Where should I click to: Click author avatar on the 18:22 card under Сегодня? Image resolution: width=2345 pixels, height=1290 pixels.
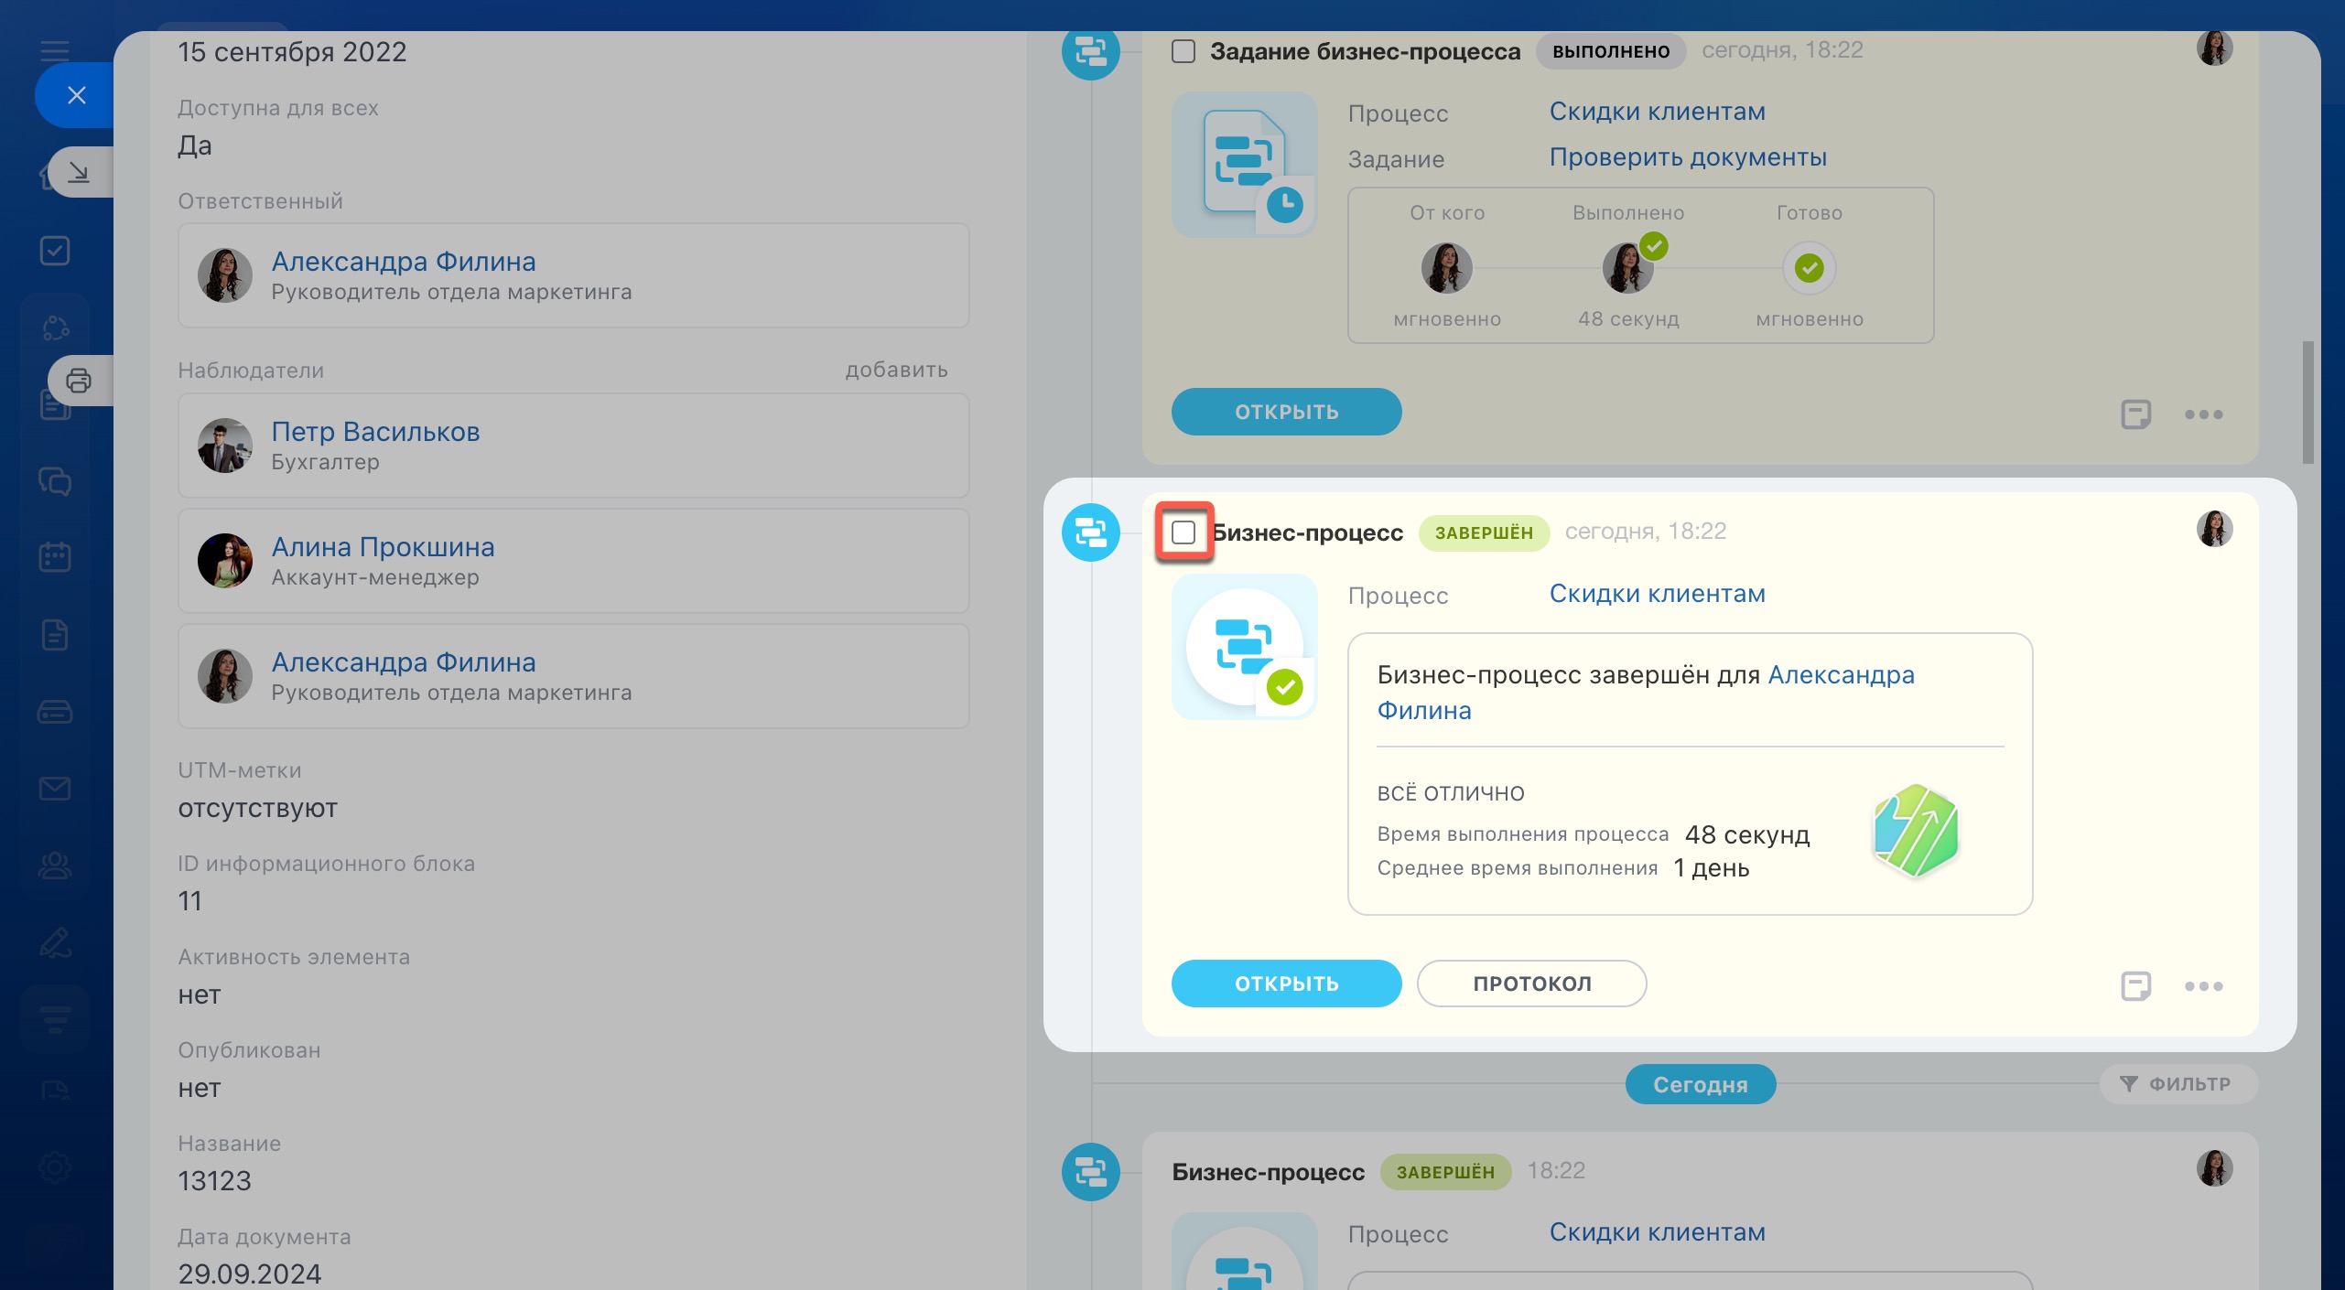[x=2214, y=1168]
